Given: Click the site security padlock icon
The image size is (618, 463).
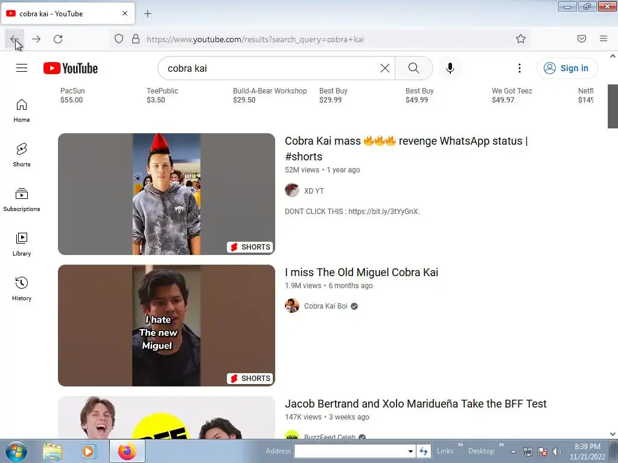Looking at the screenshot, I should pos(136,39).
